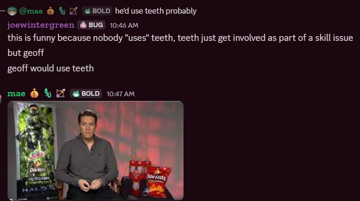Click the "geoff would use teeth" message
This screenshot has width=360, height=201.
[x=51, y=68]
